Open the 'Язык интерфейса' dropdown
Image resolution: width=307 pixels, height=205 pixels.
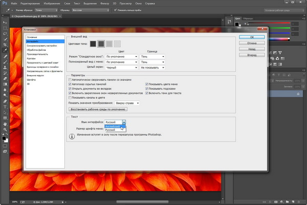(115, 122)
